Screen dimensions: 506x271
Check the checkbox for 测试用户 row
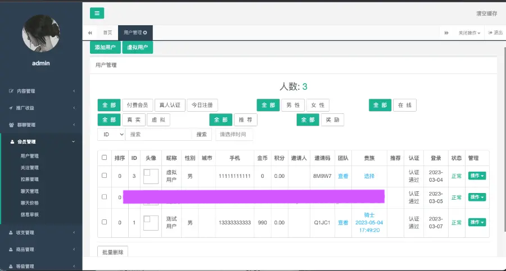click(x=104, y=222)
